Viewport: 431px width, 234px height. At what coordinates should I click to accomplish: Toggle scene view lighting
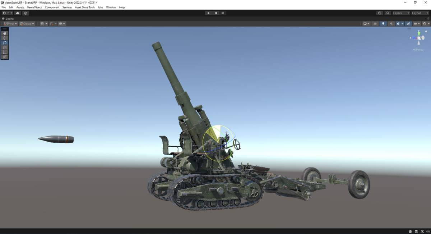[x=383, y=23]
